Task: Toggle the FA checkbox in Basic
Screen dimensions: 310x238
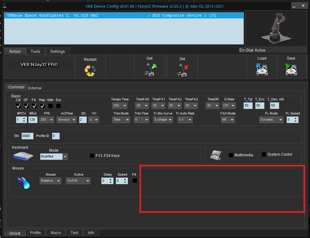Action: click(34, 106)
